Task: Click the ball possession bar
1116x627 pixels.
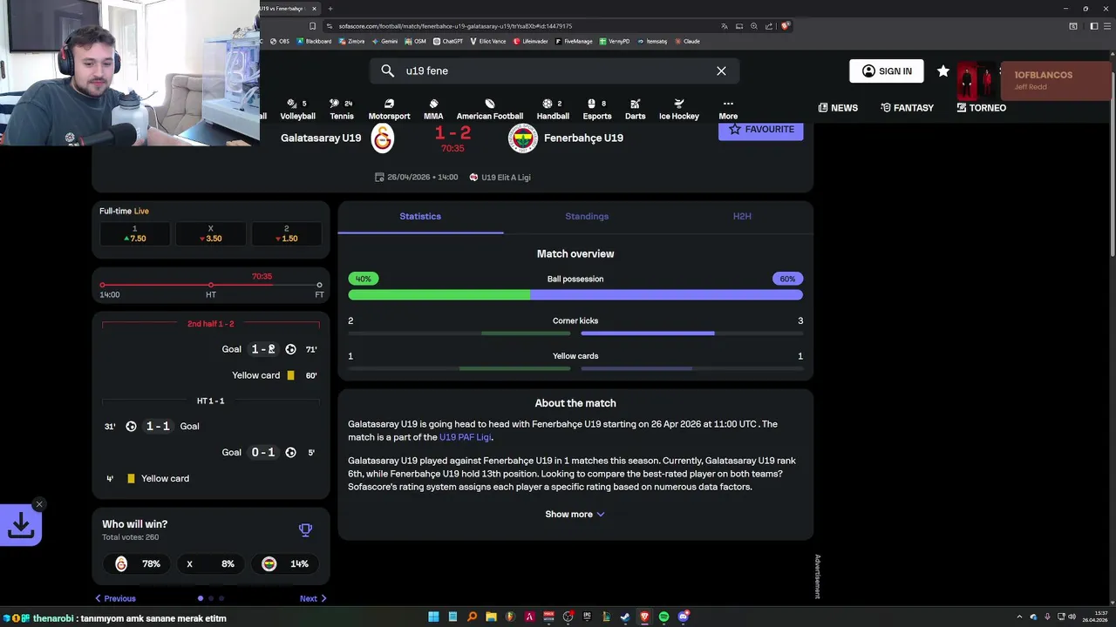Action: pyautogui.click(x=575, y=295)
